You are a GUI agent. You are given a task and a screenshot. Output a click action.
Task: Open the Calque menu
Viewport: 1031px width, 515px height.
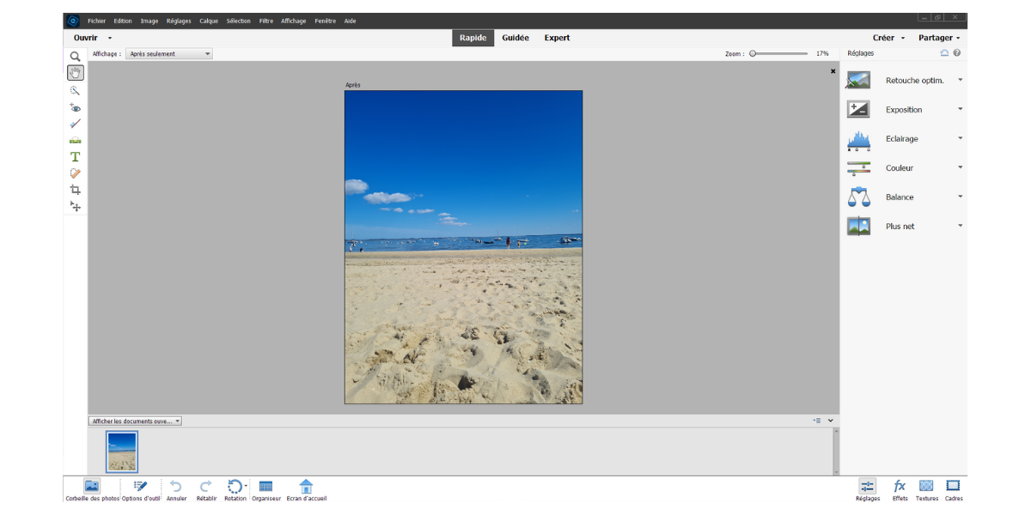[209, 21]
